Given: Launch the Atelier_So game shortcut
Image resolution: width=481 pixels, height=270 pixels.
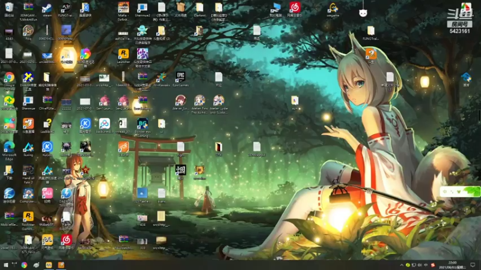Looking at the screenshot, I should tap(180, 103).
